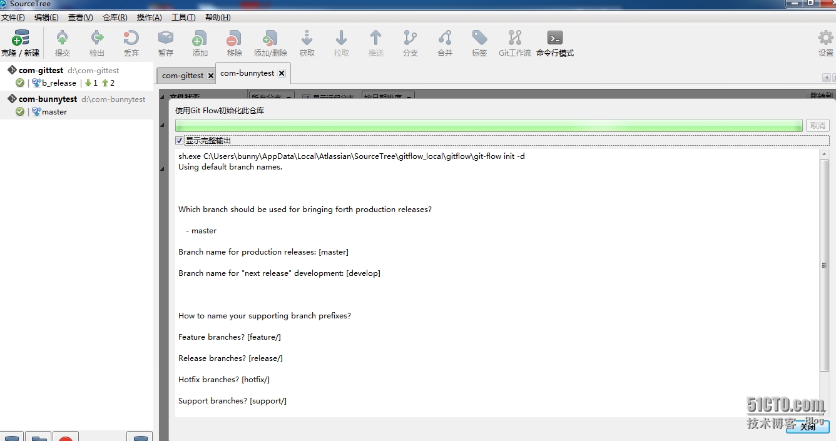
Task: Click the Commit (提交) toolbar icon
Action: pyautogui.click(x=63, y=38)
